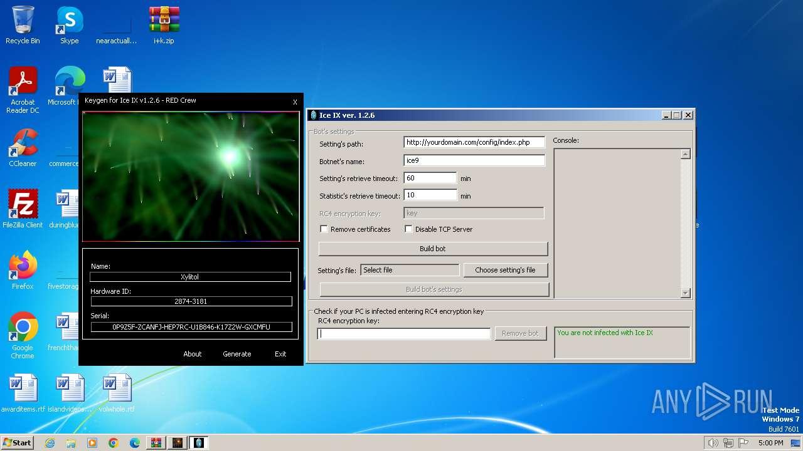Close the Keygen window with X

click(295, 102)
